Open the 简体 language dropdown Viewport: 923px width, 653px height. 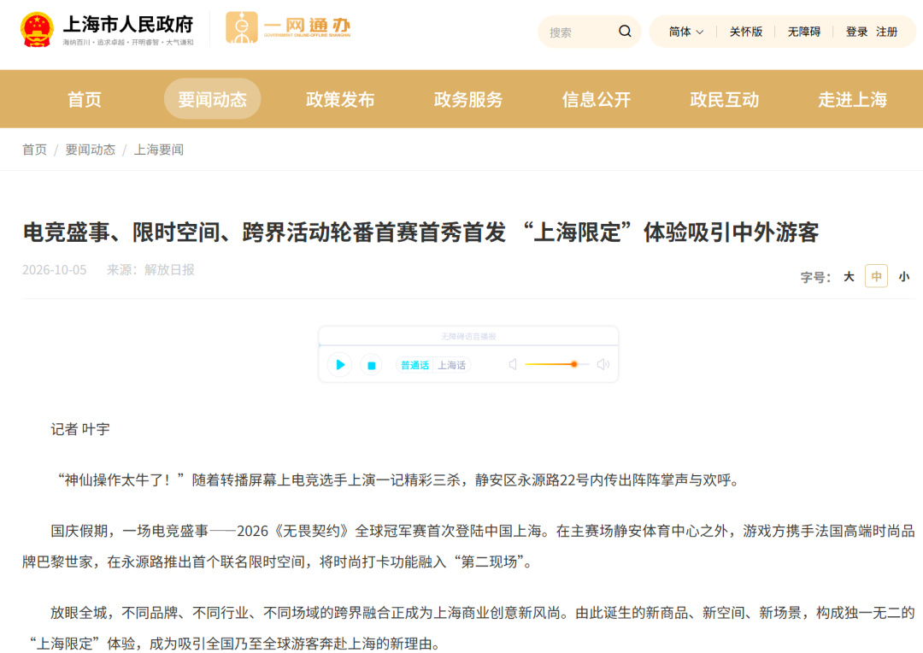(x=685, y=32)
